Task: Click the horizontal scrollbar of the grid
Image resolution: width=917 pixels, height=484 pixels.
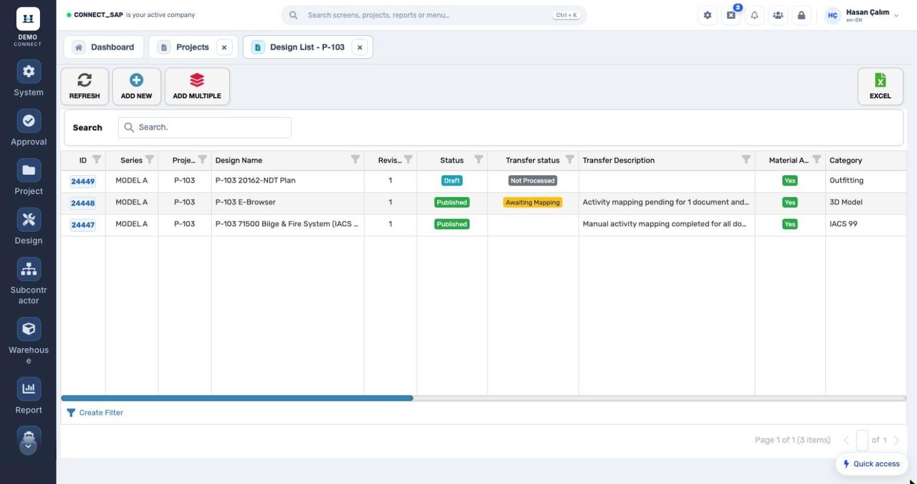Action: pyautogui.click(x=237, y=398)
